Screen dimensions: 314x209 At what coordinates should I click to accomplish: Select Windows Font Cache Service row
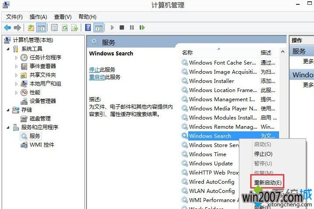click(x=230, y=62)
